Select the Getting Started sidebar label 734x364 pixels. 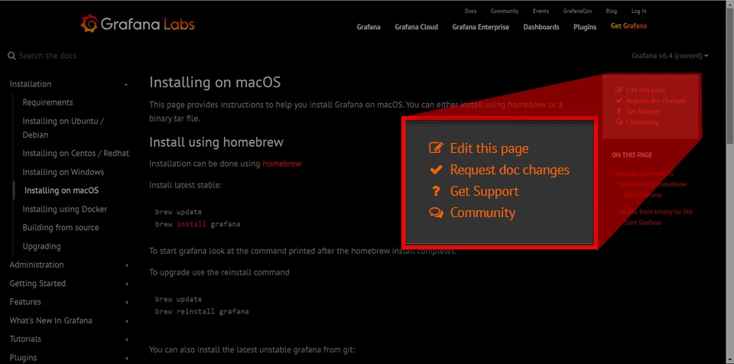click(x=37, y=284)
